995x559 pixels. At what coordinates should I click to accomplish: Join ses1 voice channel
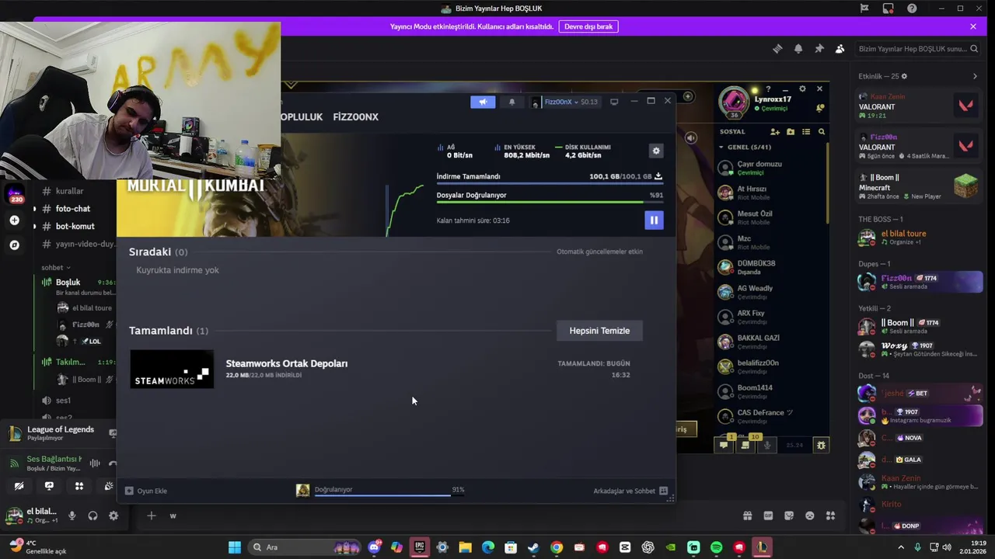tap(63, 401)
